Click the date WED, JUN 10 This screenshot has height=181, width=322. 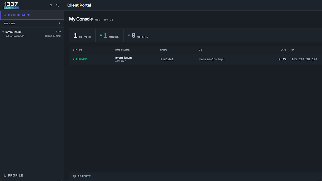click(x=104, y=20)
